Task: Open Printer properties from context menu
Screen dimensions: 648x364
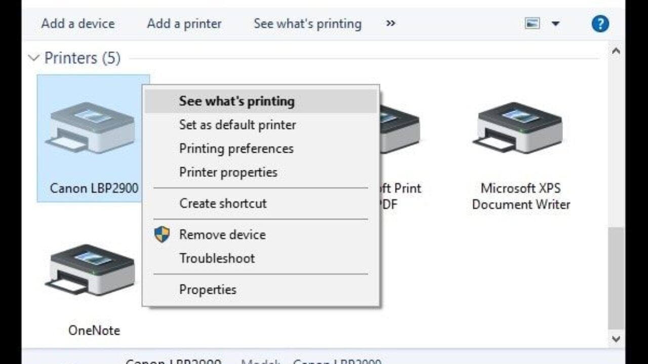Action: (261, 172)
